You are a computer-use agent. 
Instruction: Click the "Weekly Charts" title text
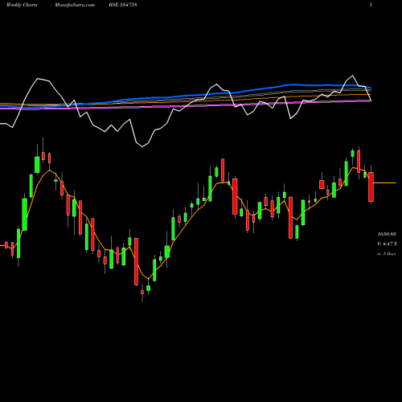pos(22,5)
